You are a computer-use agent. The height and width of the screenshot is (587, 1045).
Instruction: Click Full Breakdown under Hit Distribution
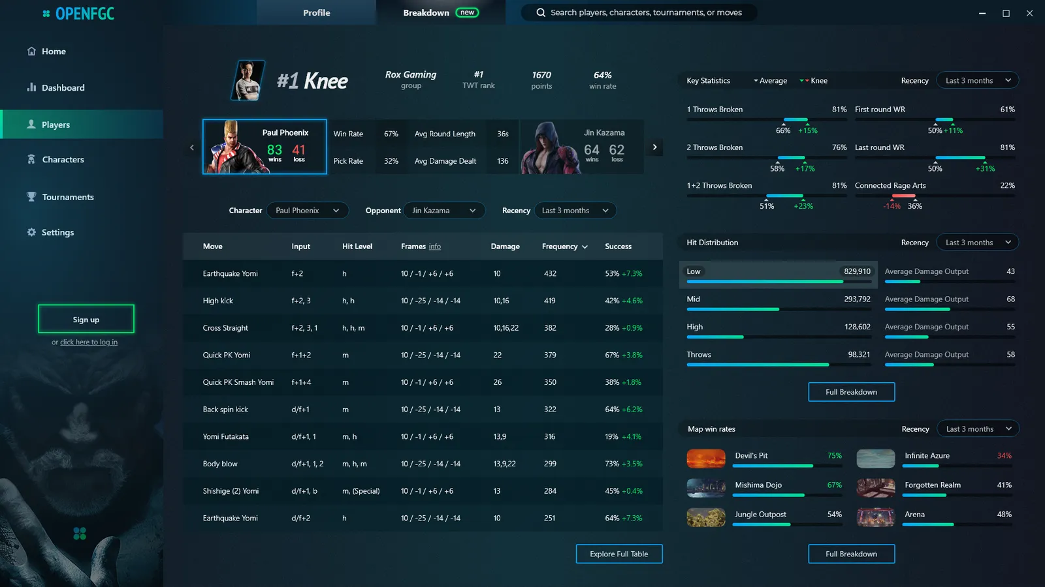click(851, 392)
